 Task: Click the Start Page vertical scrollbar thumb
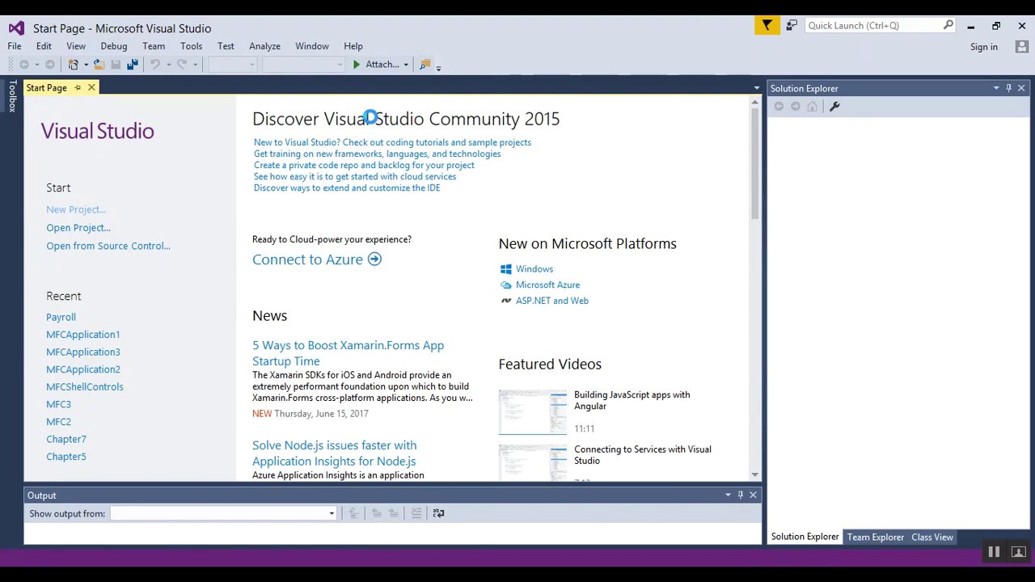pos(755,162)
